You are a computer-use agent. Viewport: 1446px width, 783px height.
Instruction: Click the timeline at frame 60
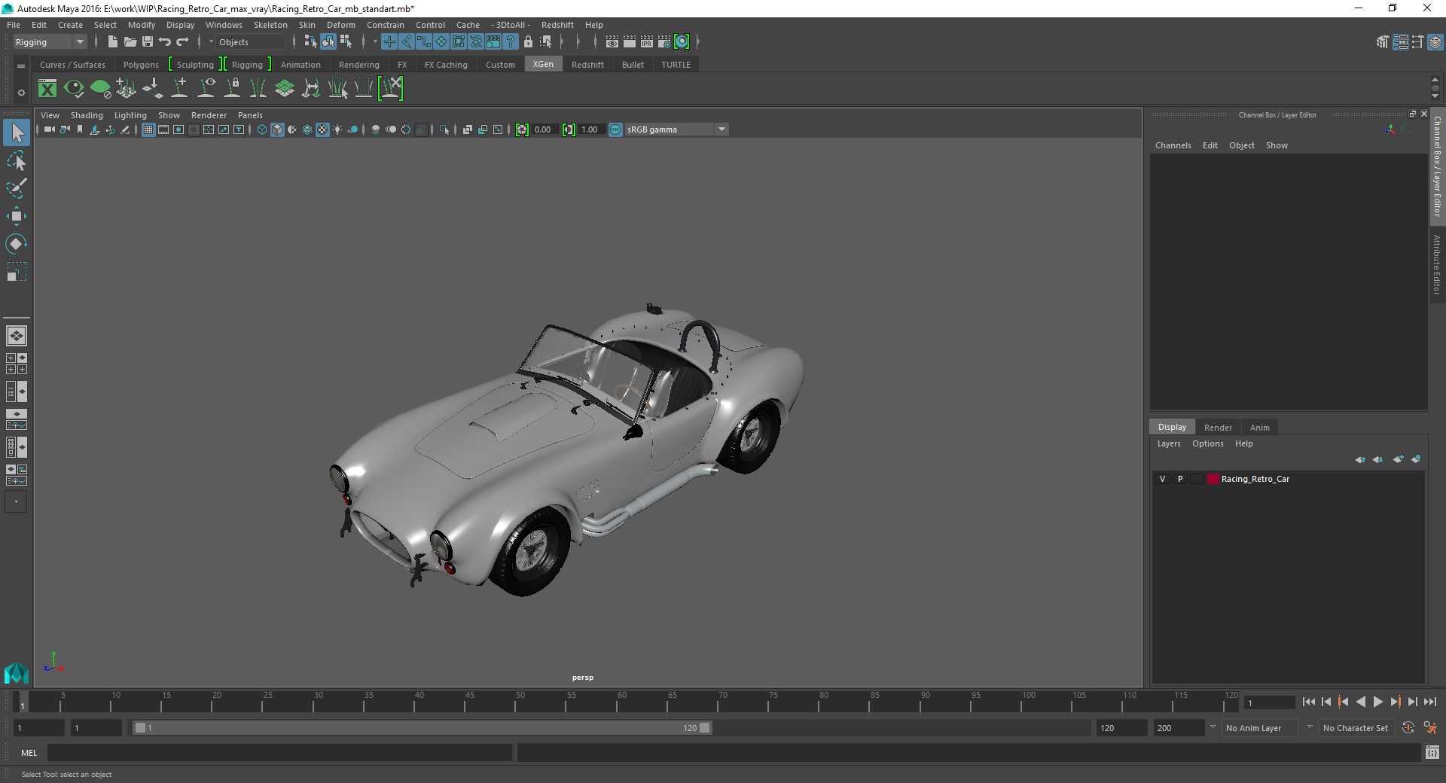[x=622, y=702]
